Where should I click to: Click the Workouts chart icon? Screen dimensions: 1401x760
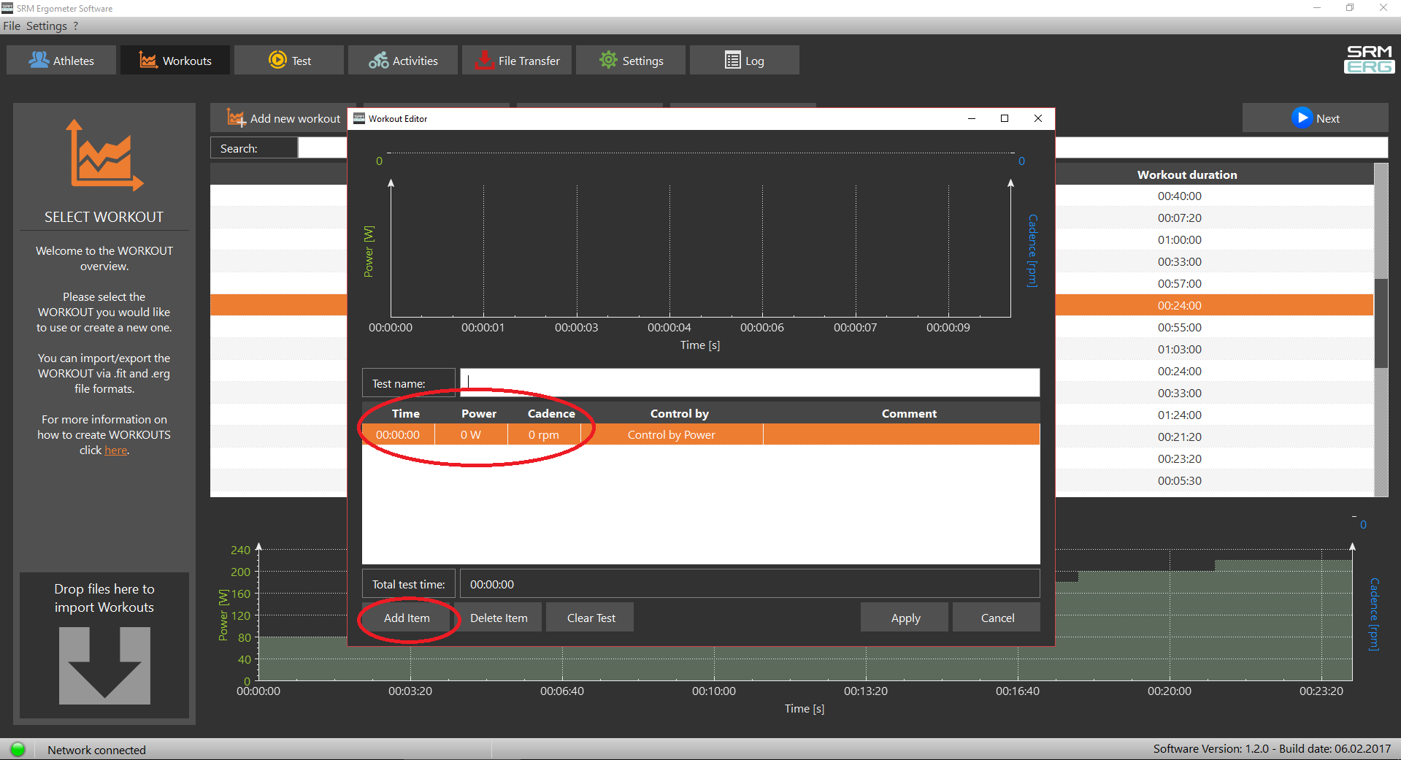148,60
